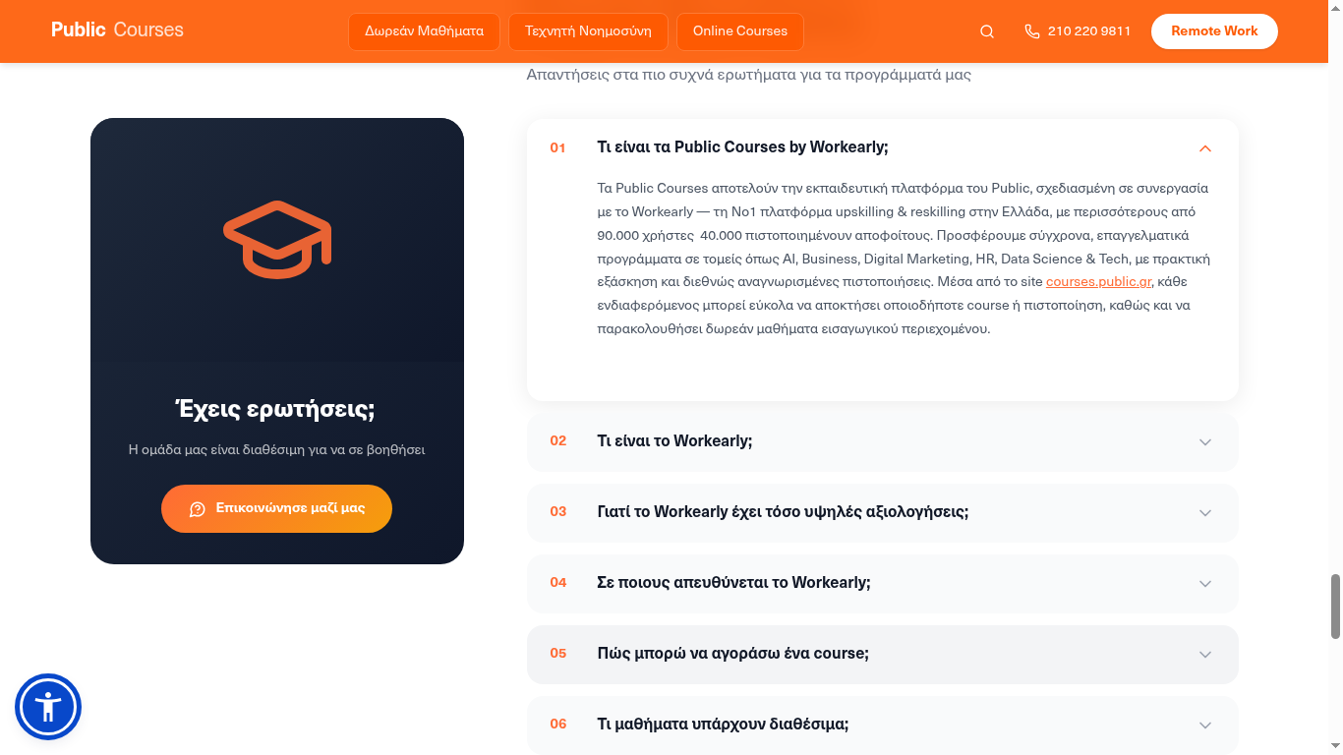This screenshot has height=755, width=1343.
Task: Click the page vertical scrollbar thumb
Action: coord(1335,607)
